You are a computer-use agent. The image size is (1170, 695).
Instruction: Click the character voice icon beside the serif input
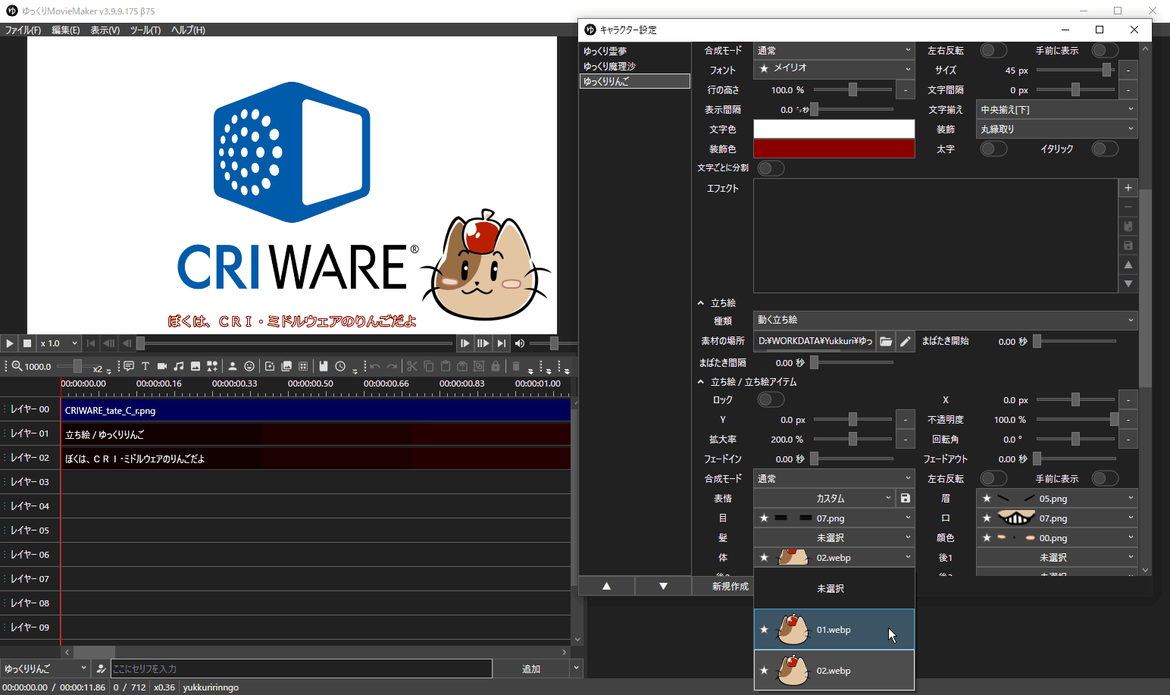pos(101,668)
